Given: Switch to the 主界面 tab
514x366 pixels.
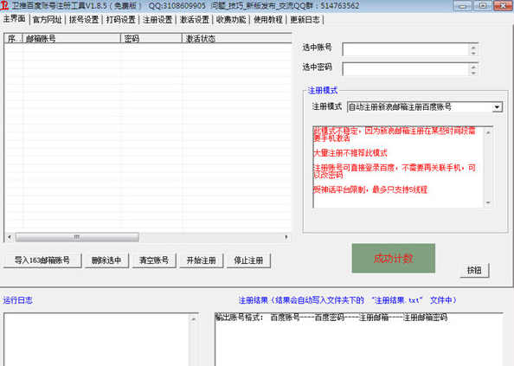Looking at the screenshot, I should [14, 19].
